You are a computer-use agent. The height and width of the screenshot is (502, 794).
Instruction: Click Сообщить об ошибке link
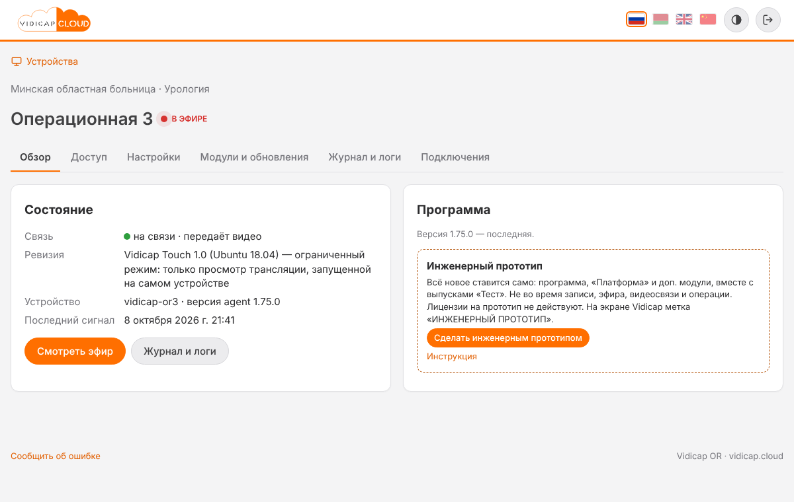(x=56, y=456)
